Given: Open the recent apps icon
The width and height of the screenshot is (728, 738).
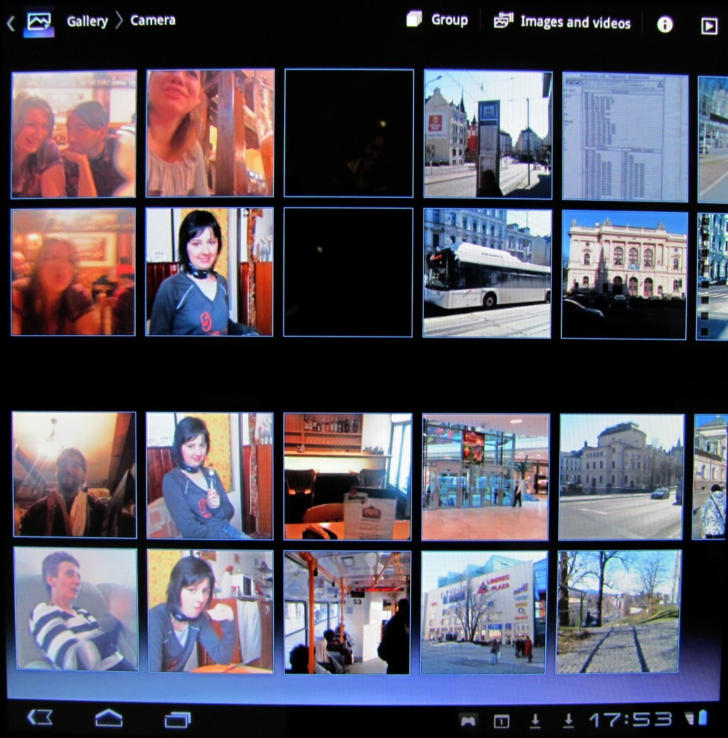Looking at the screenshot, I should pyautogui.click(x=177, y=719).
